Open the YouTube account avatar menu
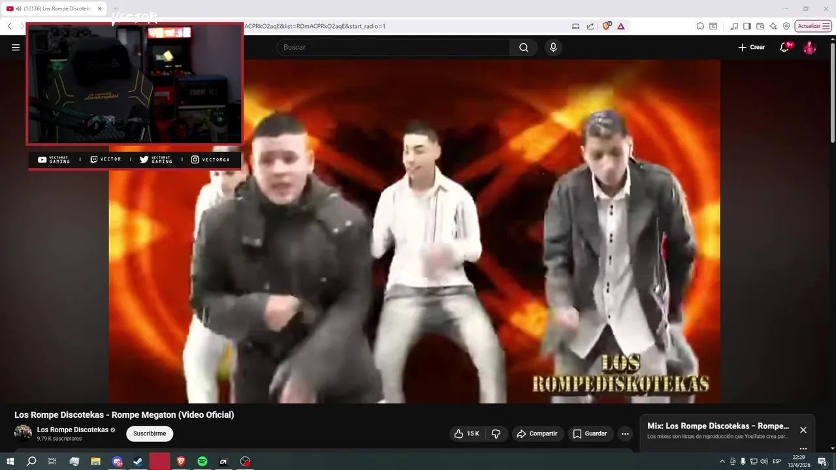This screenshot has height=470, width=836. (809, 47)
